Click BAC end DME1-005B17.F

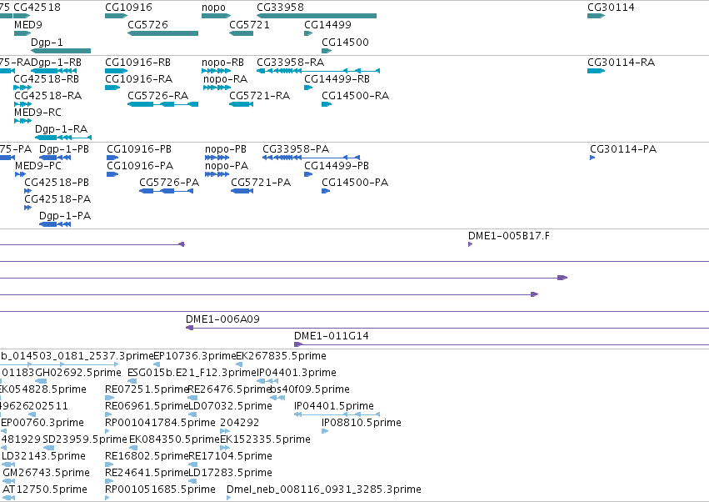(470, 244)
